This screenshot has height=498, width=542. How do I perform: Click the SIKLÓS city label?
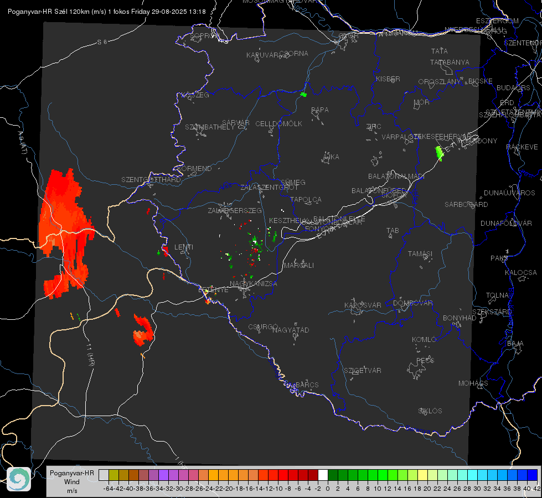pyautogui.click(x=430, y=411)
